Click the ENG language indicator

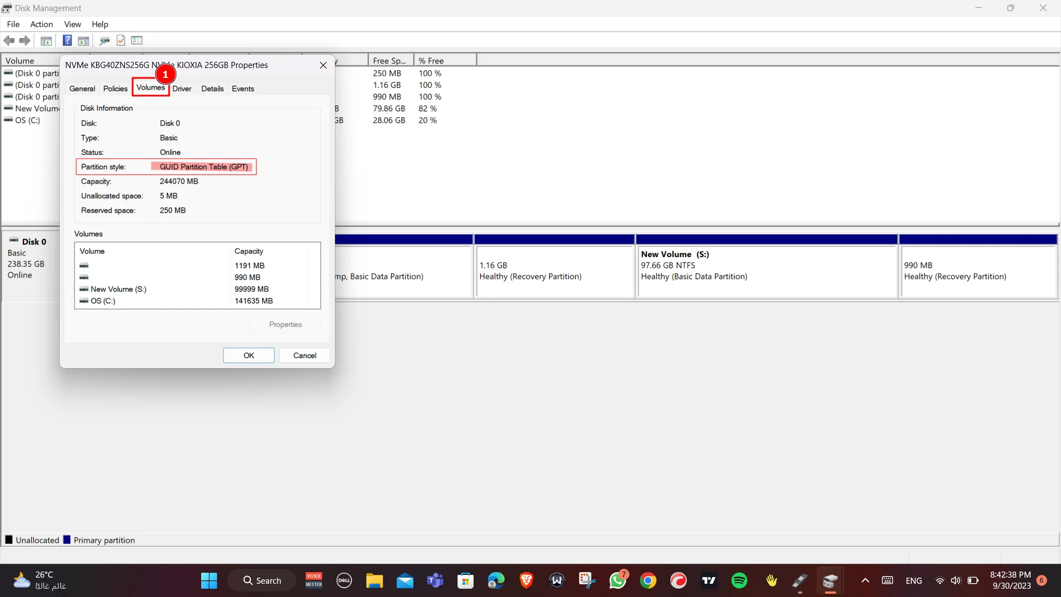913,580
